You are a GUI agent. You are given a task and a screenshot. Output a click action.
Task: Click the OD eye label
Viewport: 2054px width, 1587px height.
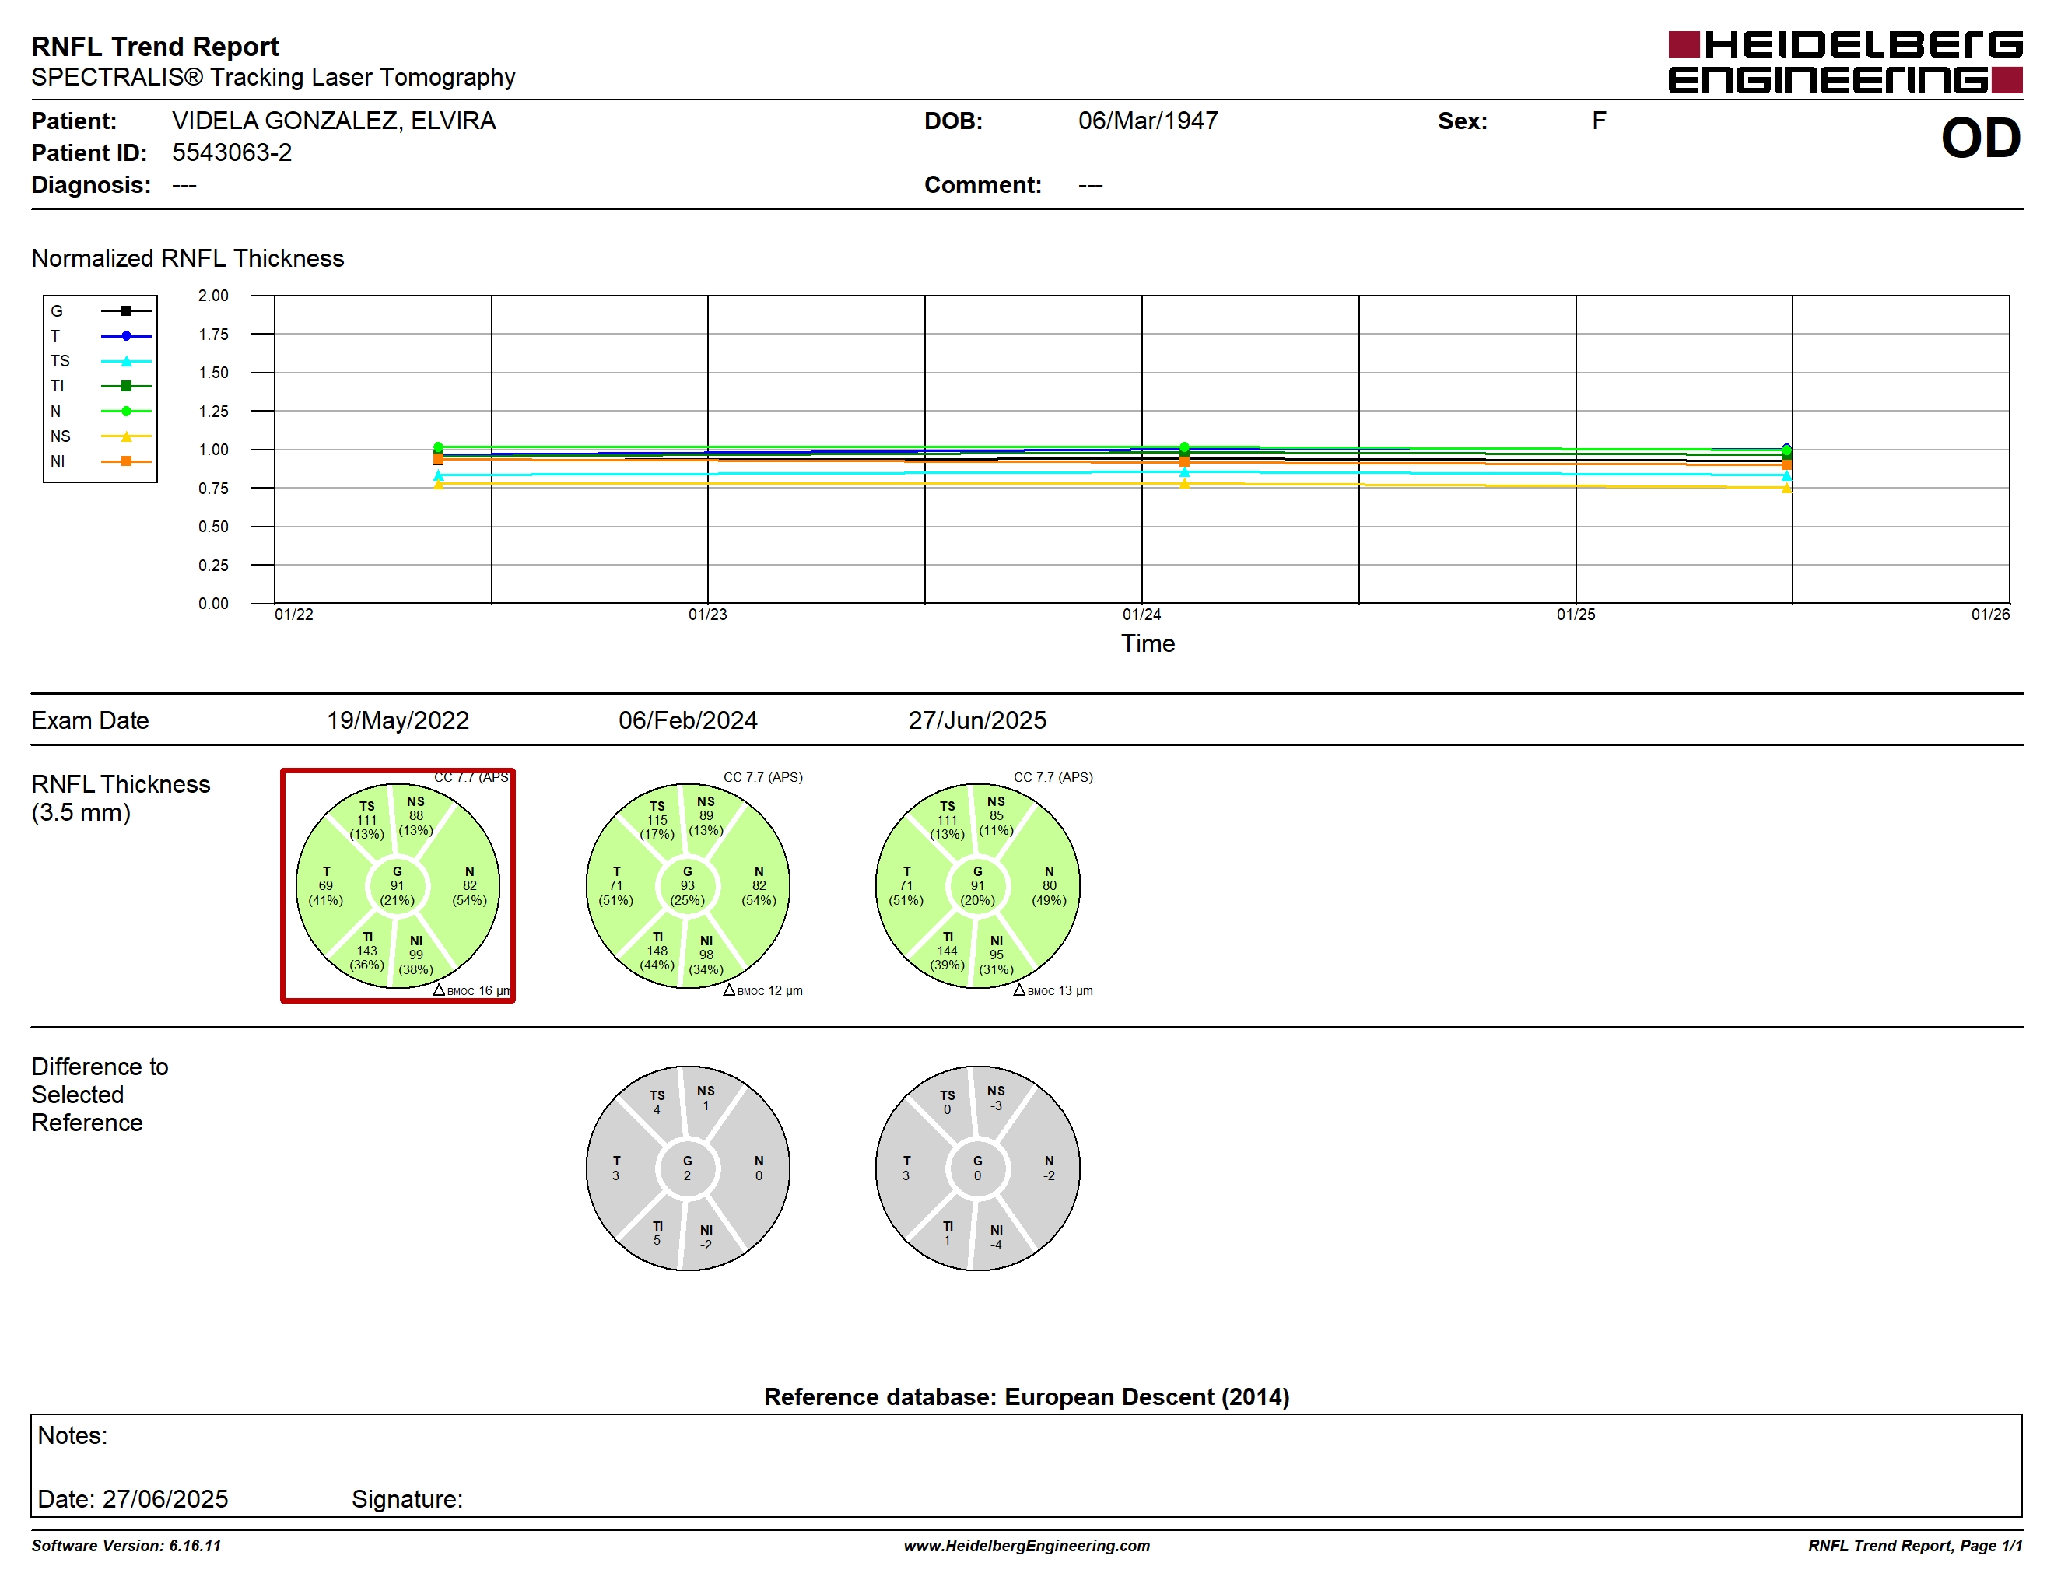1981,138
